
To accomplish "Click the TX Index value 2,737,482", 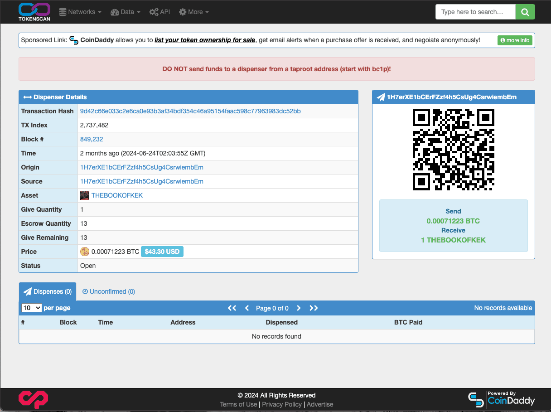I will pyautogui.click(x=94, y=125).
